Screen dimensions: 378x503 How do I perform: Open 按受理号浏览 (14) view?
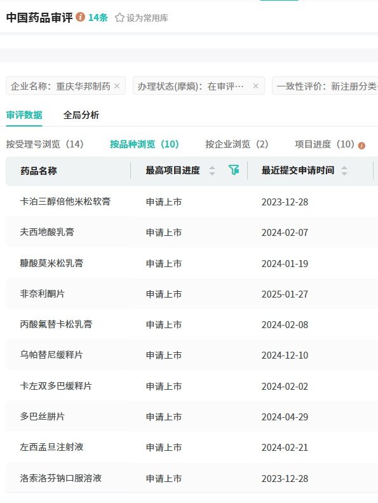(45, 144)
